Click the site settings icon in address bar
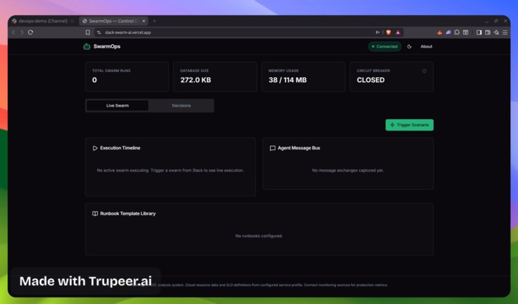The height and width of the screenshot is (304, 518). click(x=99, y=32)
